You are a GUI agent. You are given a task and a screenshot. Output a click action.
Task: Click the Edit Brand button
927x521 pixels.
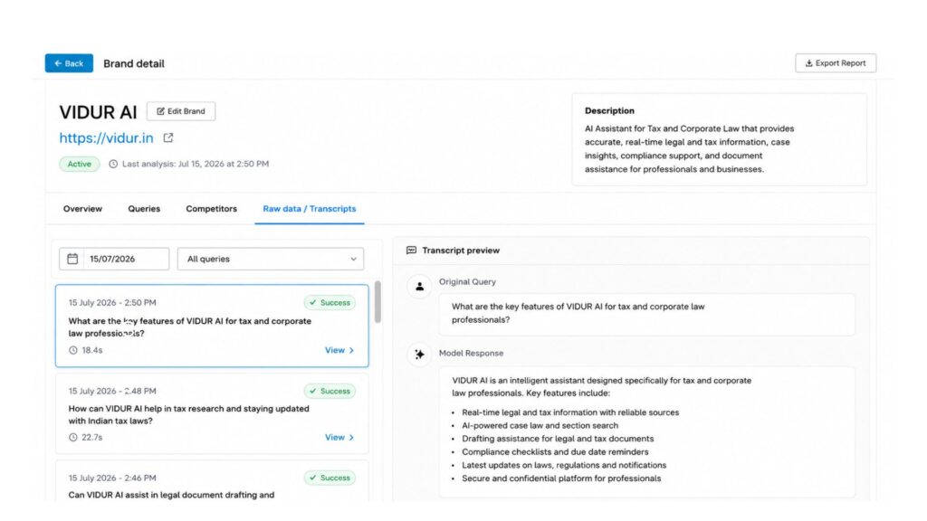tap(181, 111)
